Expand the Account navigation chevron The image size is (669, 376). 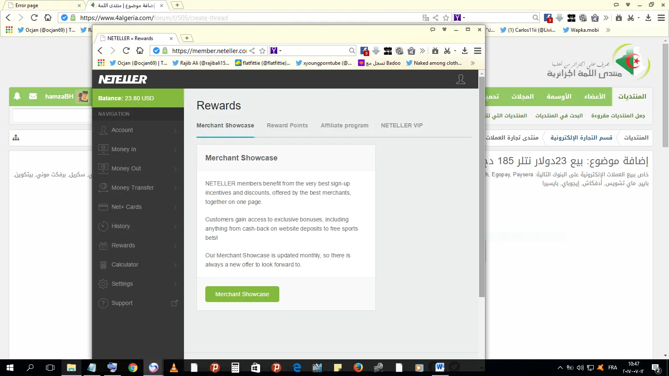(175, 130)
